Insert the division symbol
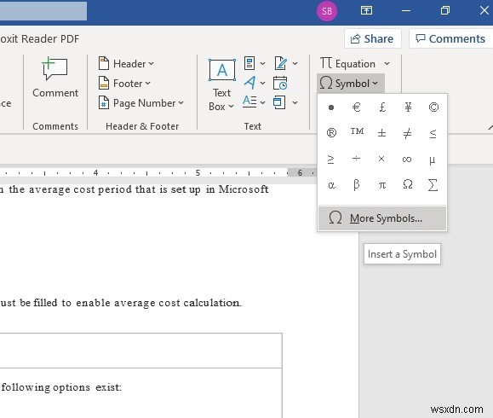 [x=356, y=159]
